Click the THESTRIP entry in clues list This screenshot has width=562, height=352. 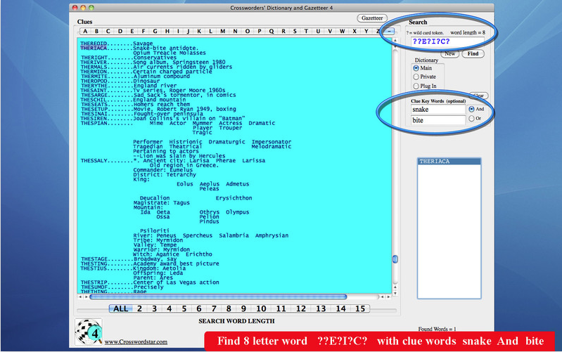click(x=94, y=282)
